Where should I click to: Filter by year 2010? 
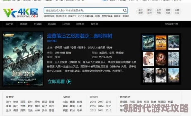click(108, 110)
